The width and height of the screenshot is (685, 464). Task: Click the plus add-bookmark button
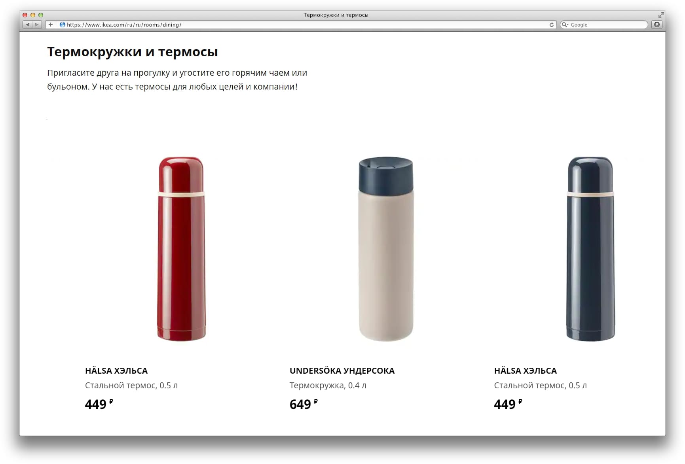(x=51, y=25)
